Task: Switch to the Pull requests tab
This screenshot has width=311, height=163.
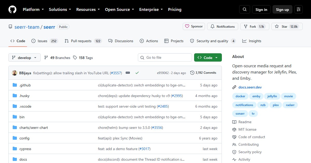Action: coord(83,41)
